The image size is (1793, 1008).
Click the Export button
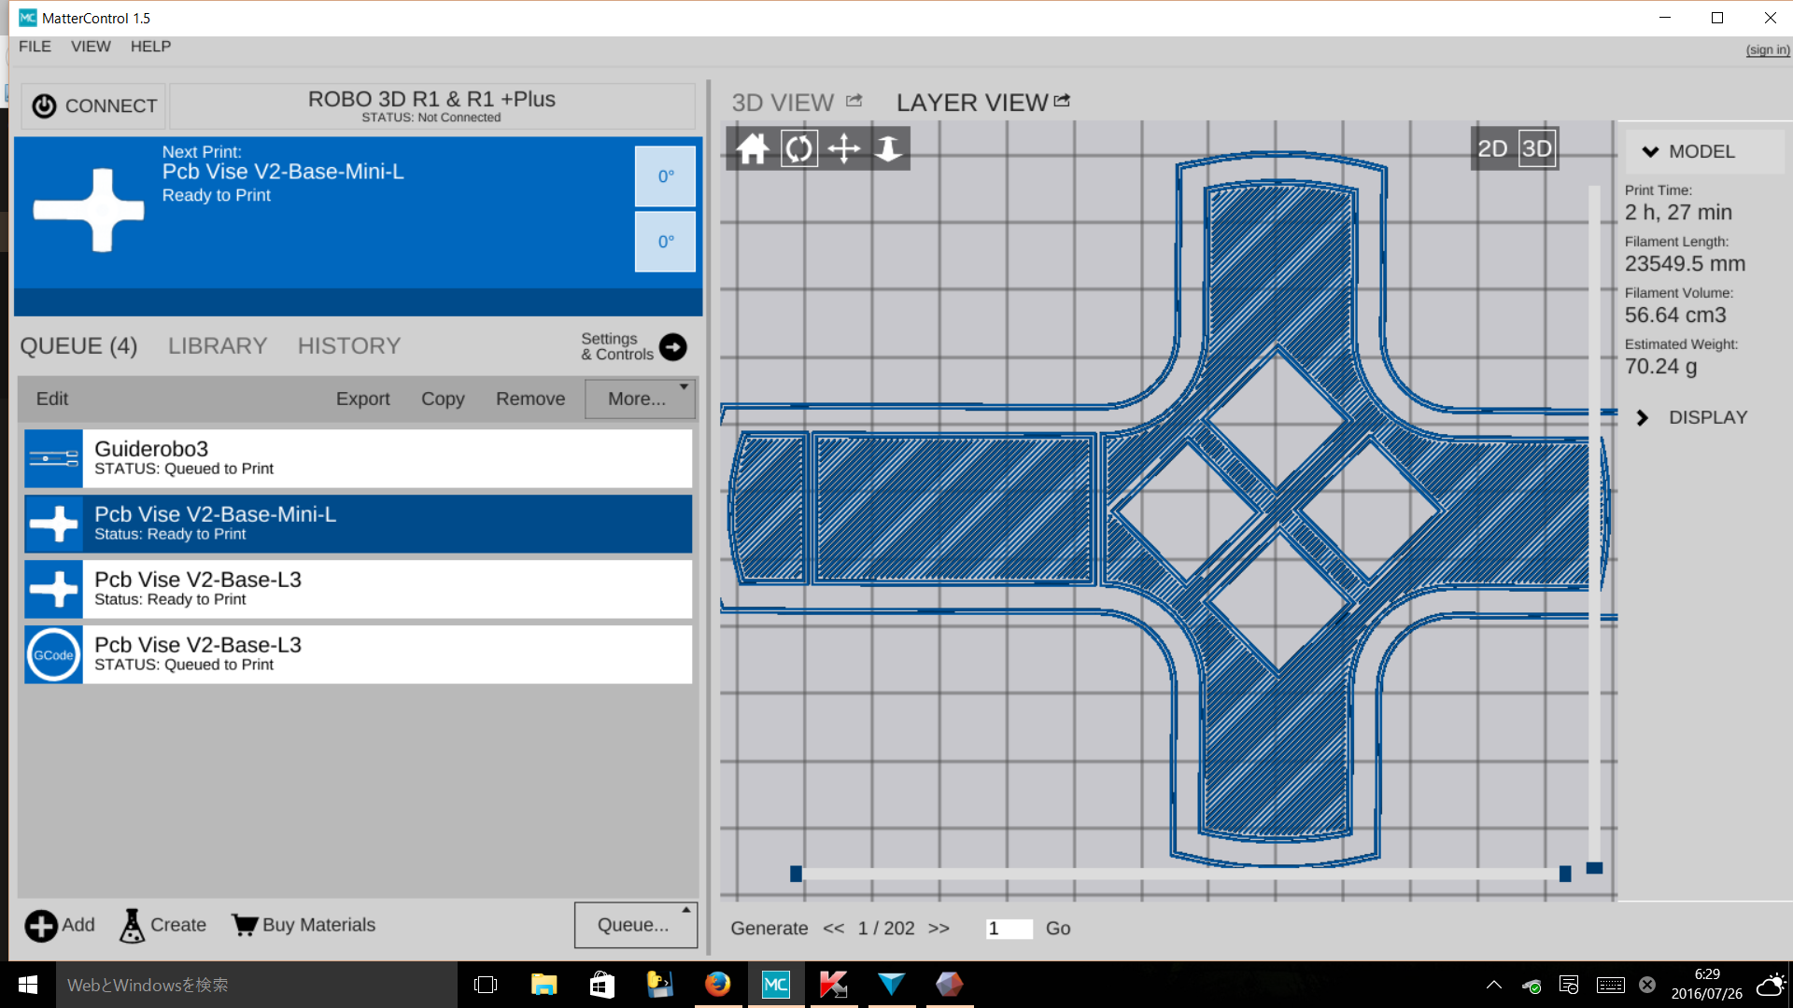tap(362, 399)
